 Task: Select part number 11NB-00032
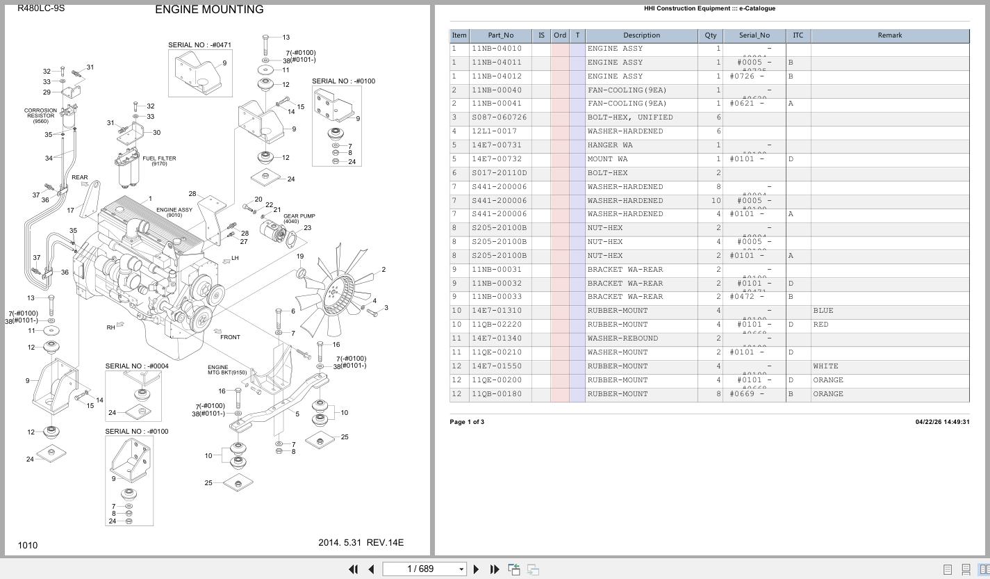click(497, 284)
